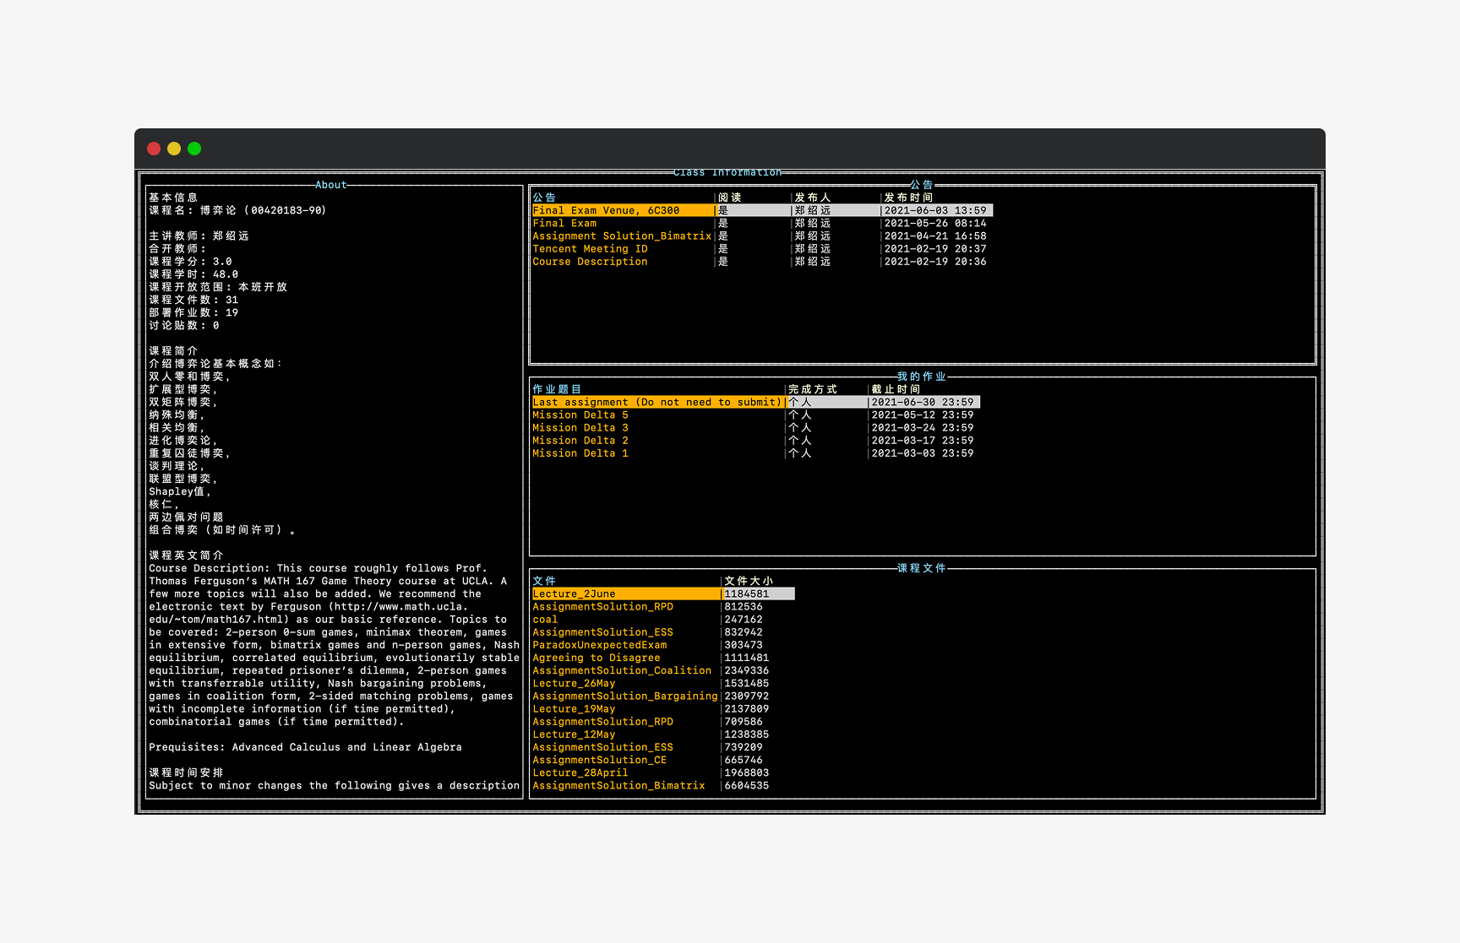Open the "Course Description" announcement
Viewport: 1460px width, 943px height.
click(x=590, y=262)
